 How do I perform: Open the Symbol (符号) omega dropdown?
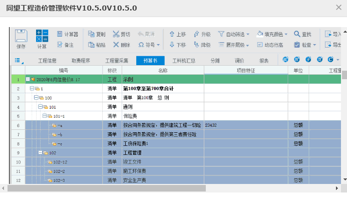pos(149,45)
